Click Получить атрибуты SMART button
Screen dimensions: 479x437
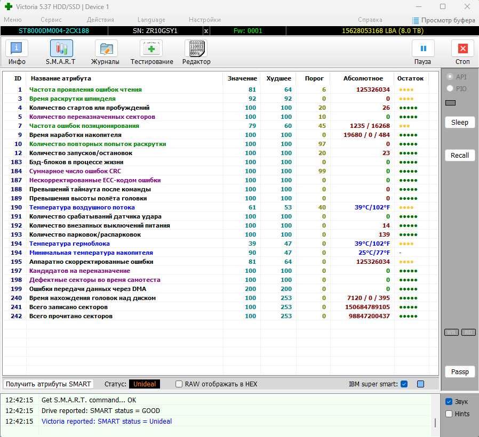[48, 384]
